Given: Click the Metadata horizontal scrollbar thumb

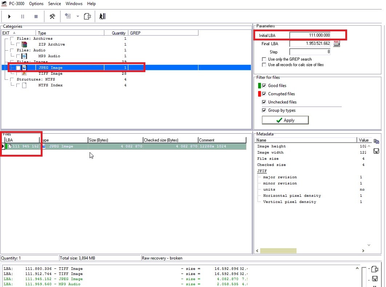Looking at the screenshot, I should (x=278, y=251).
